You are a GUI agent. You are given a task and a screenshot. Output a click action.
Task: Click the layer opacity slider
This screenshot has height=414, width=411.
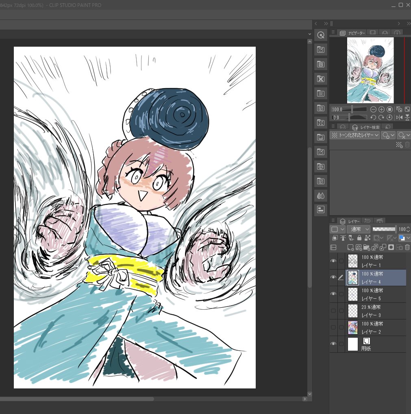[384, 229]
